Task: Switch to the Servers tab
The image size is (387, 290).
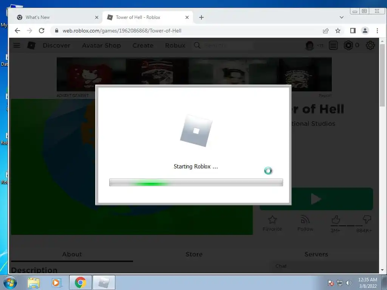Action: click(316, 254)
